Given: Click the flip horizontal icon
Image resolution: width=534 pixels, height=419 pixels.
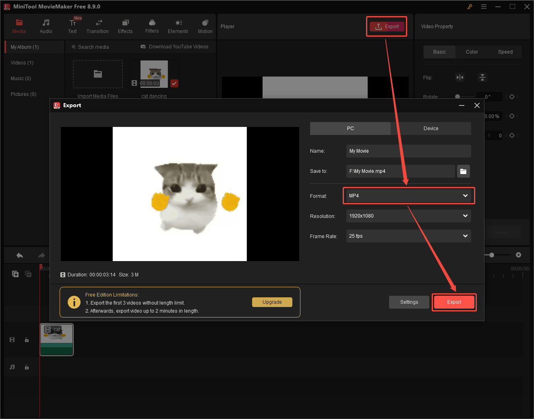Looking at the screenshot, I should (460, 77).
